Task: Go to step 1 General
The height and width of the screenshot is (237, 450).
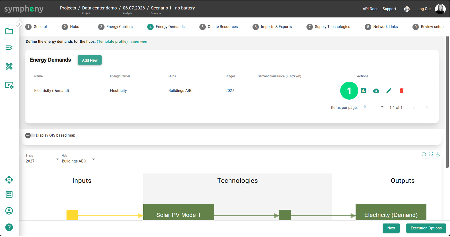Action: (36, 27)
